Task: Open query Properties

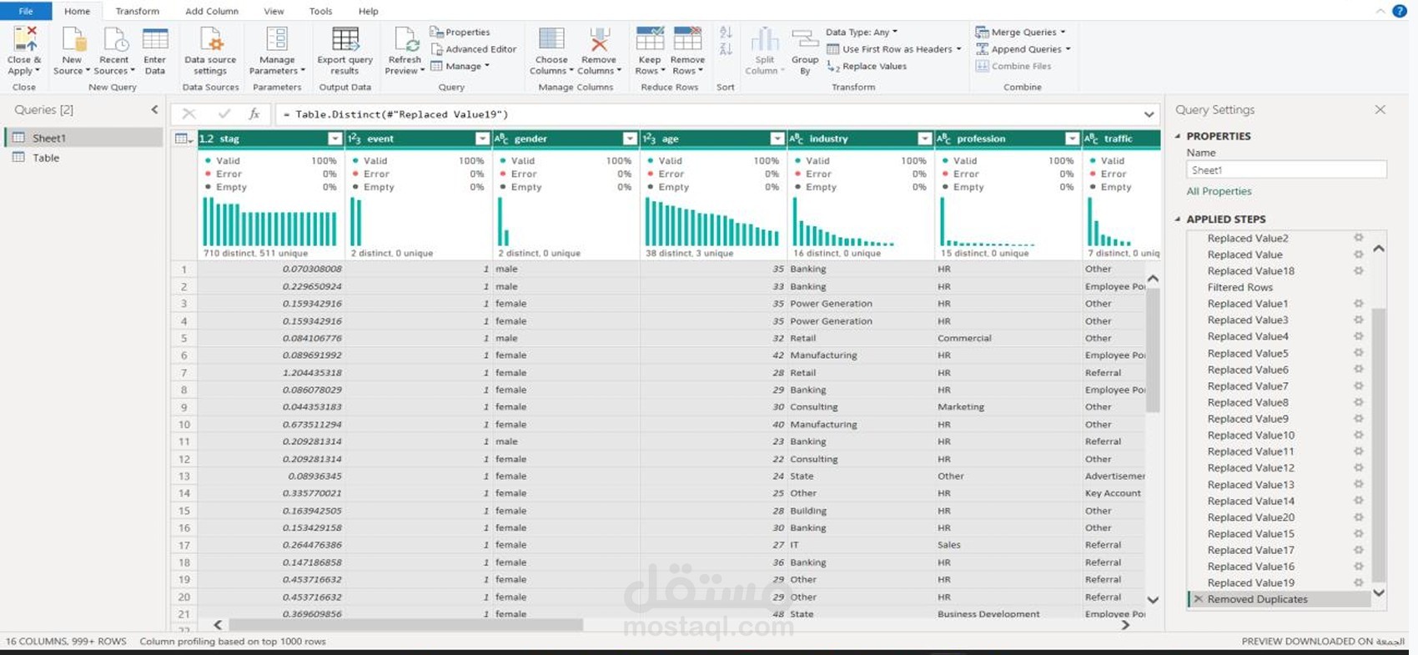Action: [460, 32]
